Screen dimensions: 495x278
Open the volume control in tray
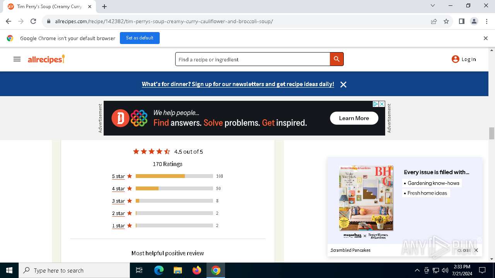click(x=445, y=270)
